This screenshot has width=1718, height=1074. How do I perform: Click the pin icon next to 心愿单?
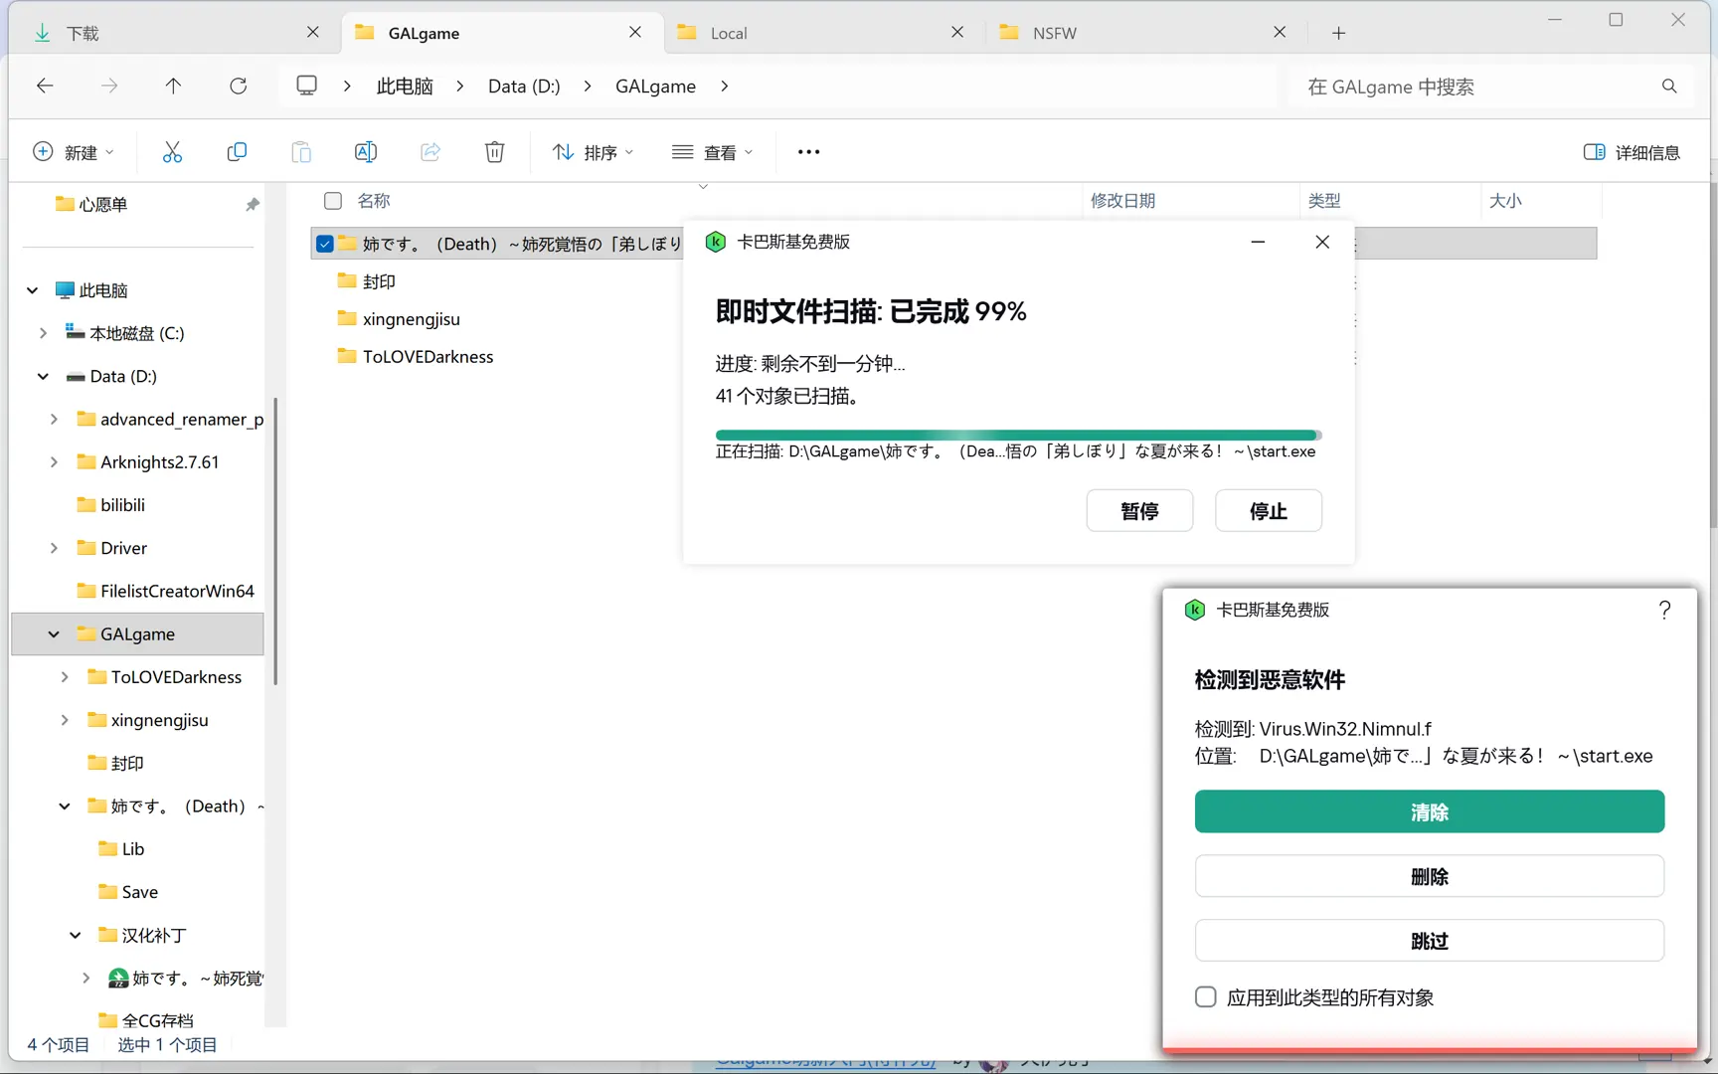(x=253, y=204)
